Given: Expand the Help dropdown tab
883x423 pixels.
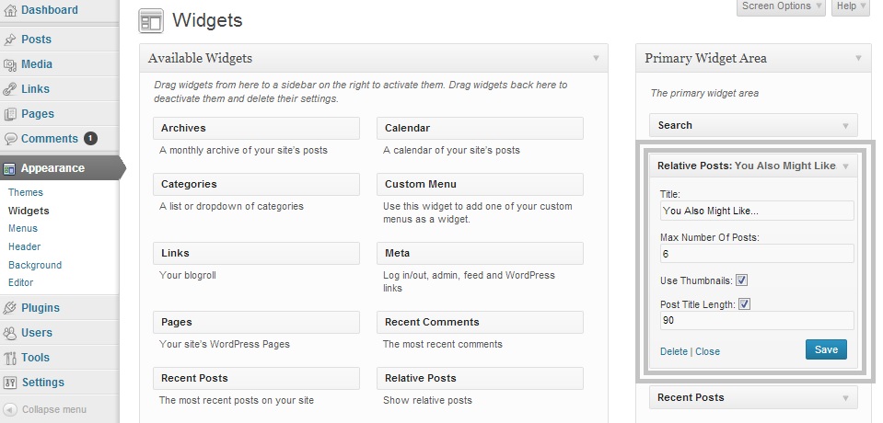Looking at the screenshot, I should [850, 6].
